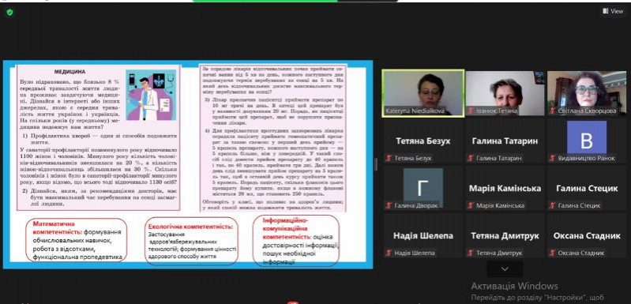
Task: Click the shared slide МЕДИЦИНА heading
Action: pyautogui.click(x=69, y=72)
